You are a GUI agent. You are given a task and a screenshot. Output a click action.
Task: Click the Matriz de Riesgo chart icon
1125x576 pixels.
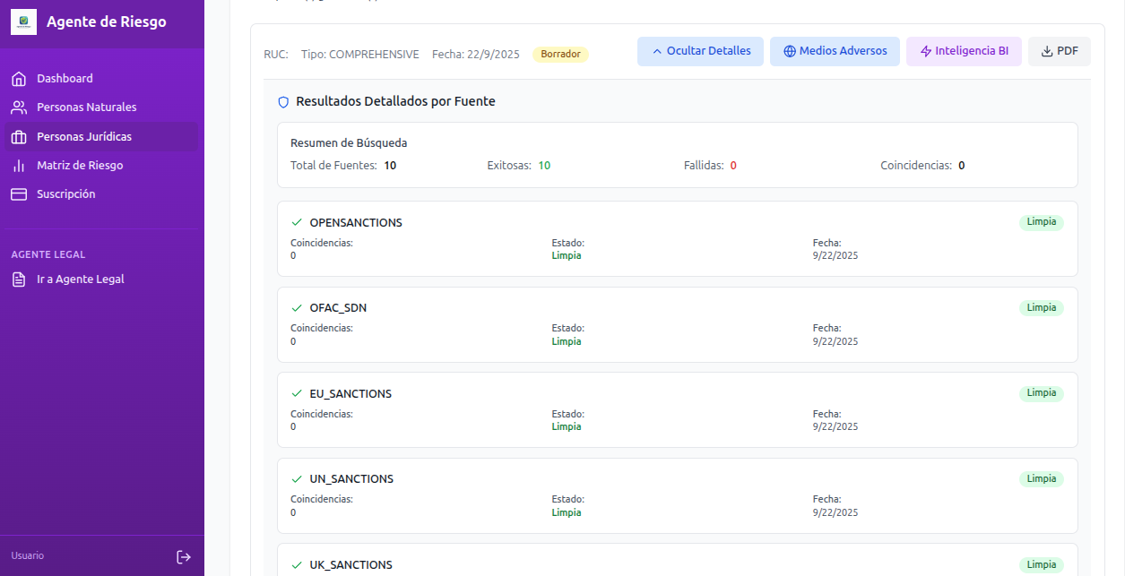(19, 166)
